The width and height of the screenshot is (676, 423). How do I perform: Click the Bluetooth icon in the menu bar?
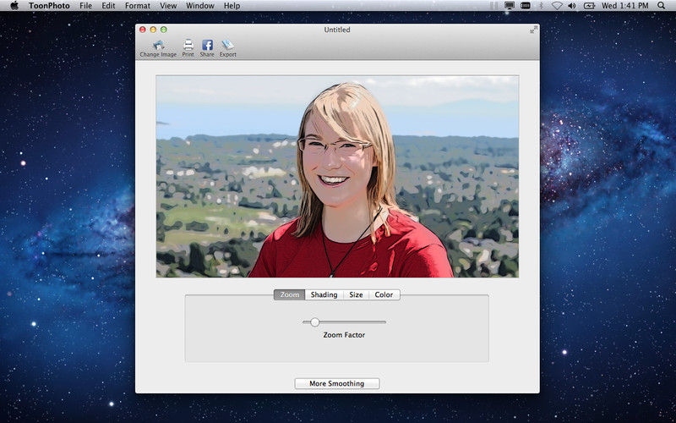541,6
